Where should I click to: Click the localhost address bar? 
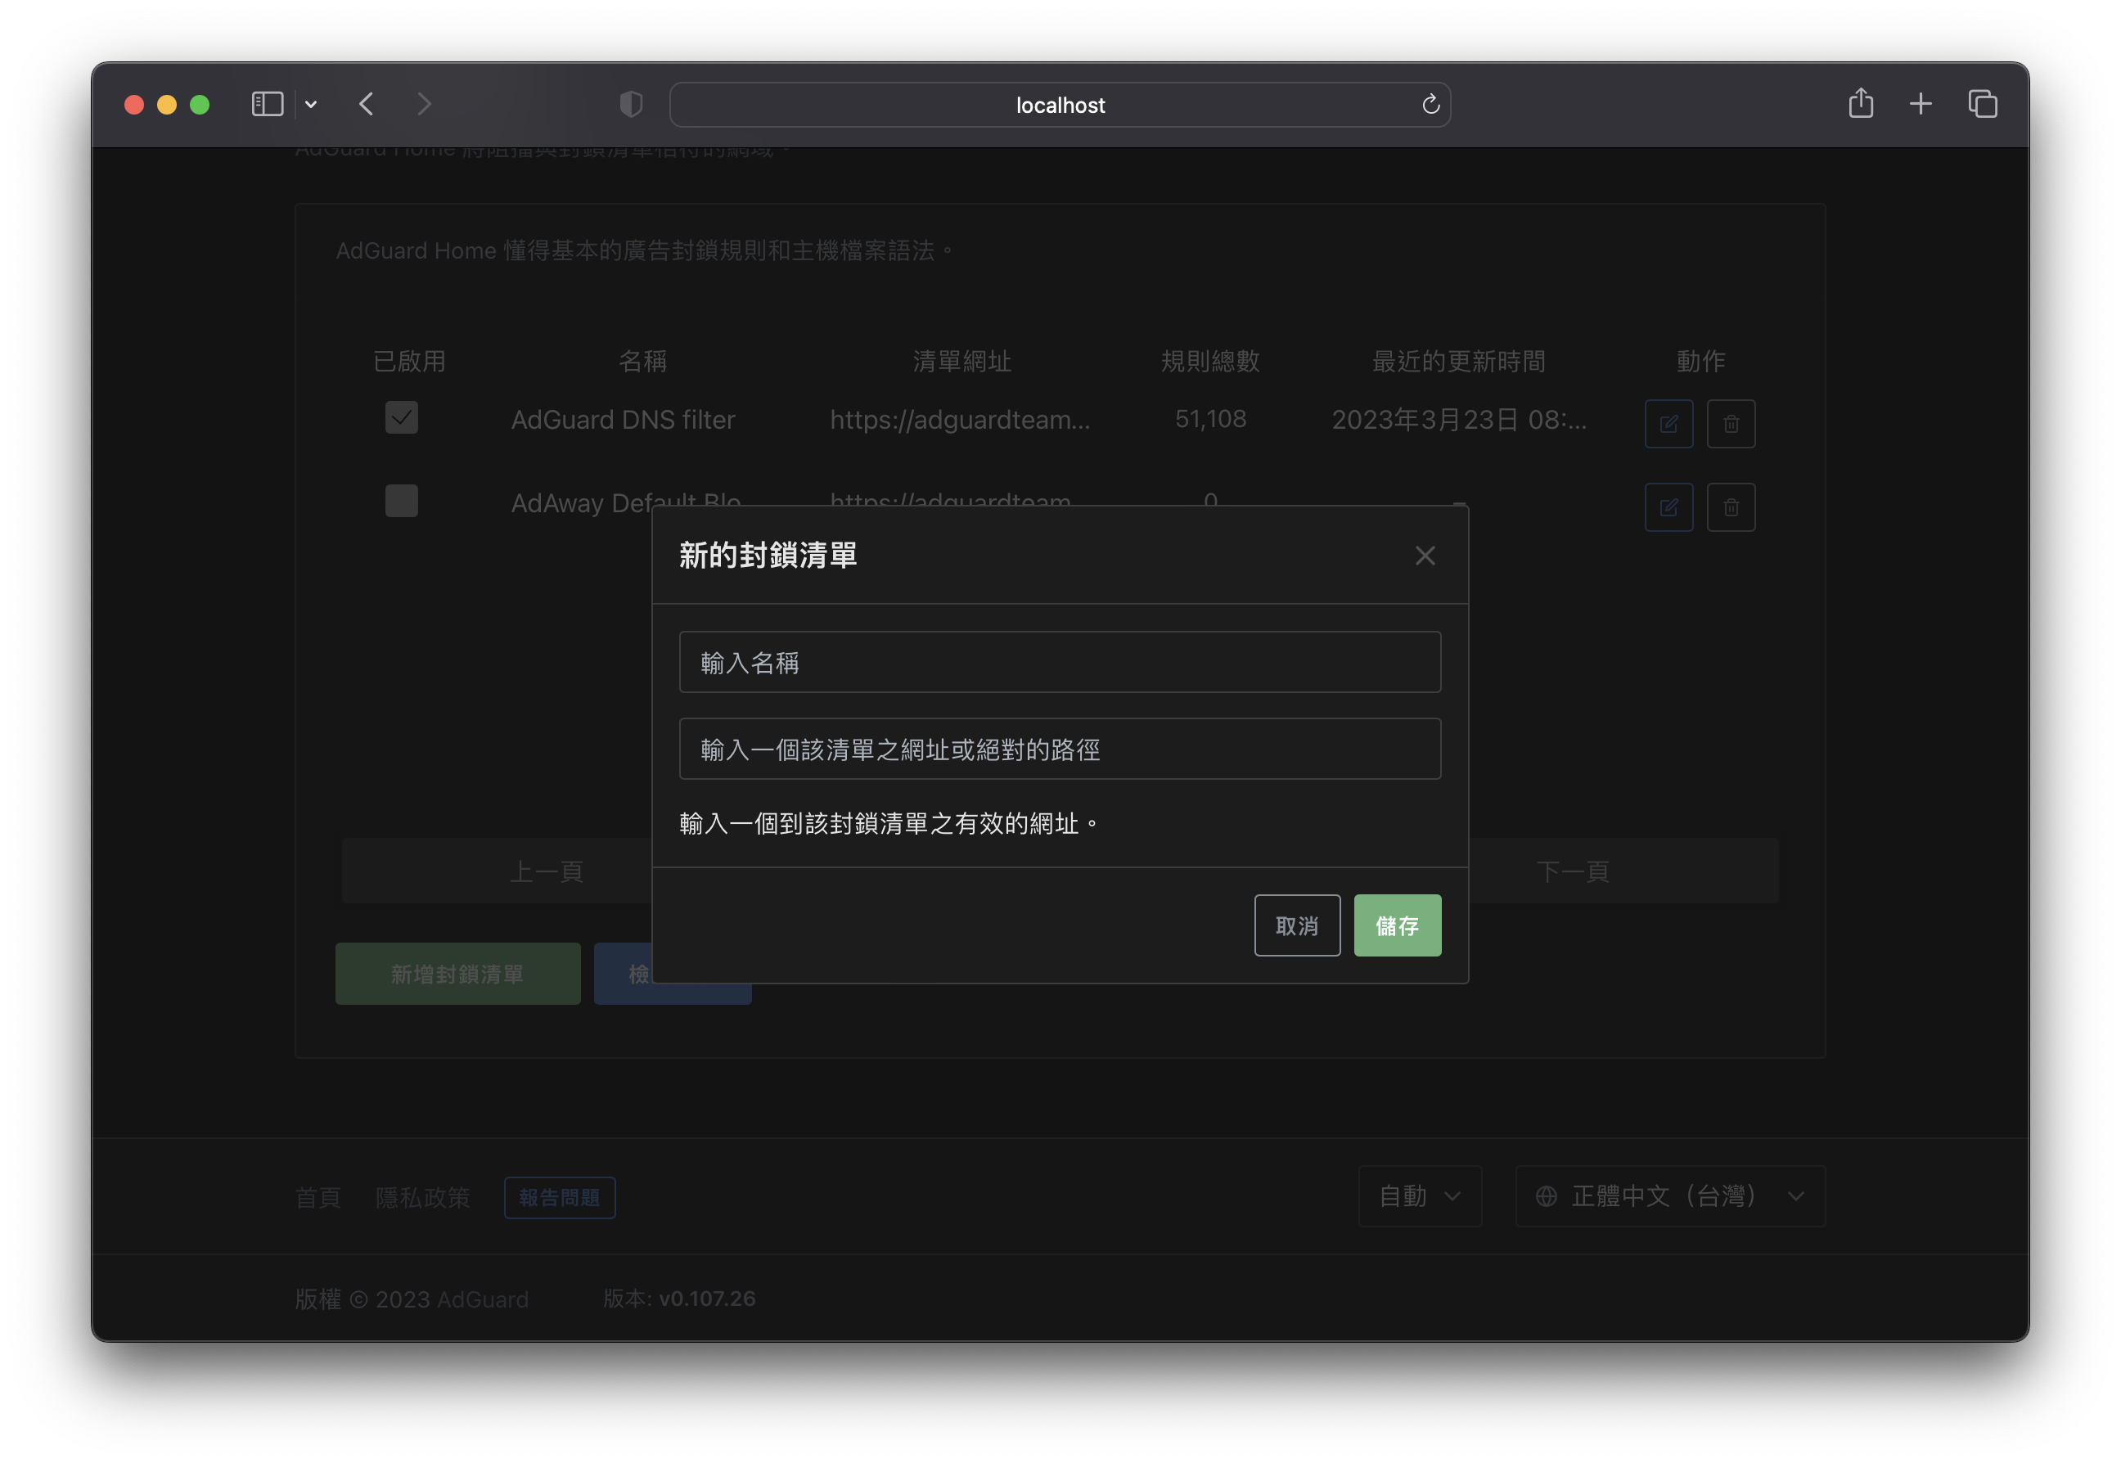click(x=1060, y=106)
